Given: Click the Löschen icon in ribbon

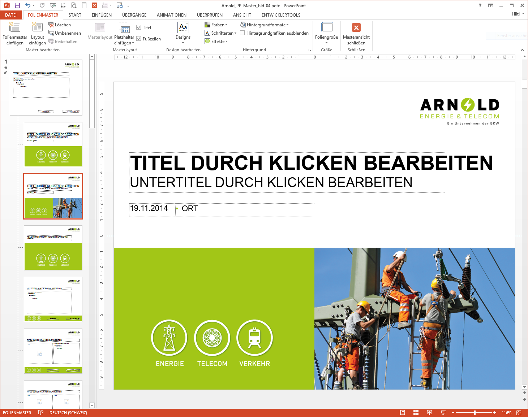Looking at the screenshot, I should pyautogui.click(x=51, y=25).
